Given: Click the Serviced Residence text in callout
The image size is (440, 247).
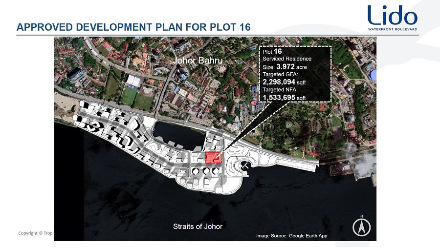Looking at the screenshot, I should (287, 59).
